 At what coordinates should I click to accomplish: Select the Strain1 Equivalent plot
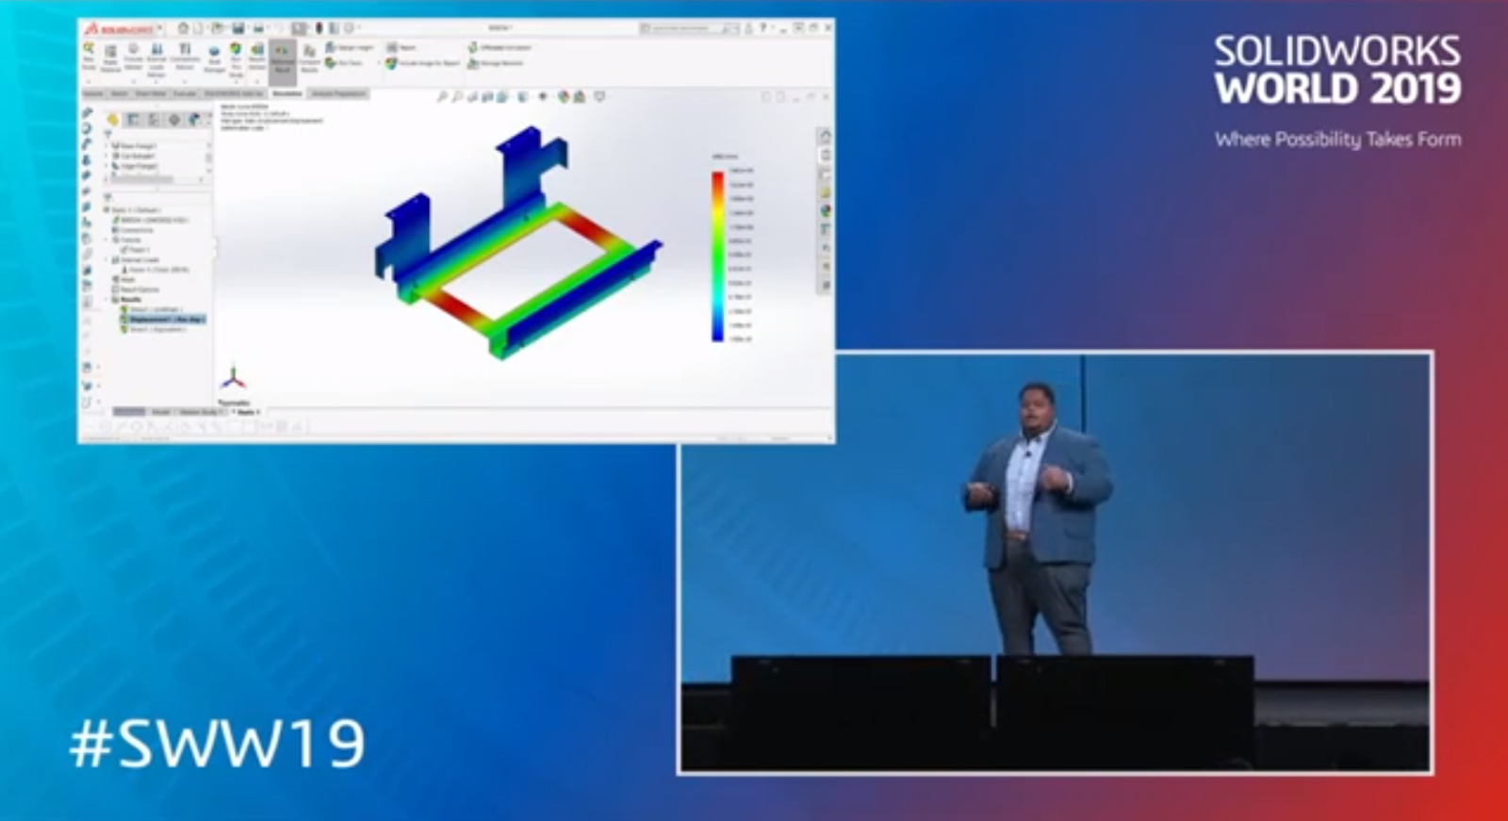pyautogui.click(x=153, y=329)
